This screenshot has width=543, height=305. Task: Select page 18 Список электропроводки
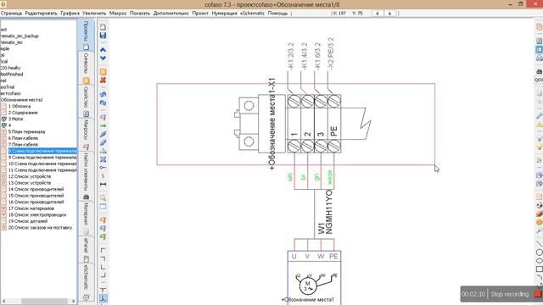click(x=37, y=214)
